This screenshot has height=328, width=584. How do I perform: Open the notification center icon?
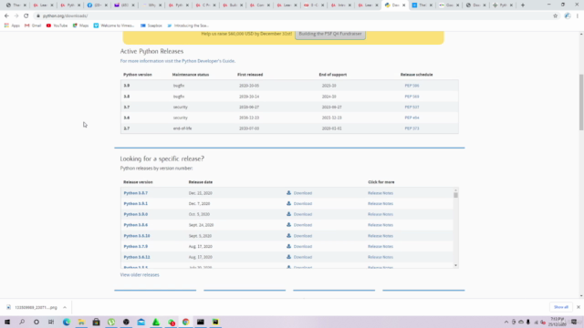(574, 322)
